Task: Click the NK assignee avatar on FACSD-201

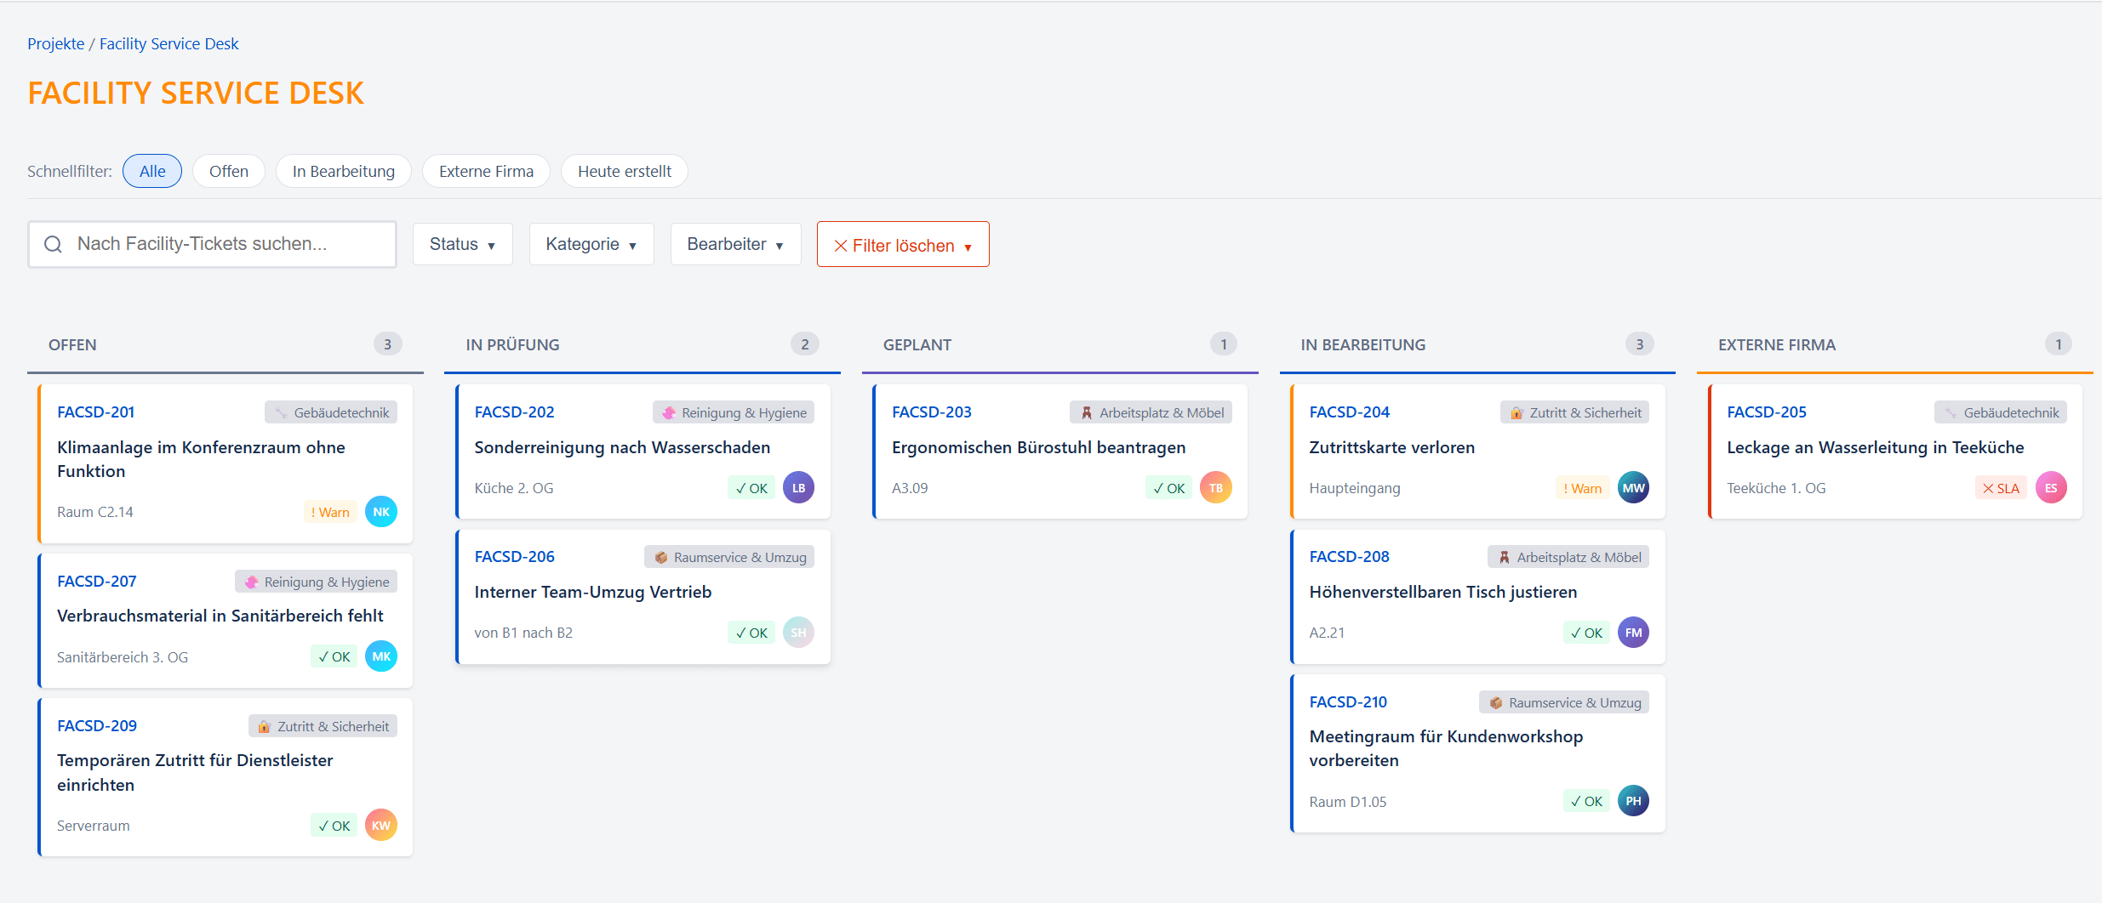Action: point(380,512)
